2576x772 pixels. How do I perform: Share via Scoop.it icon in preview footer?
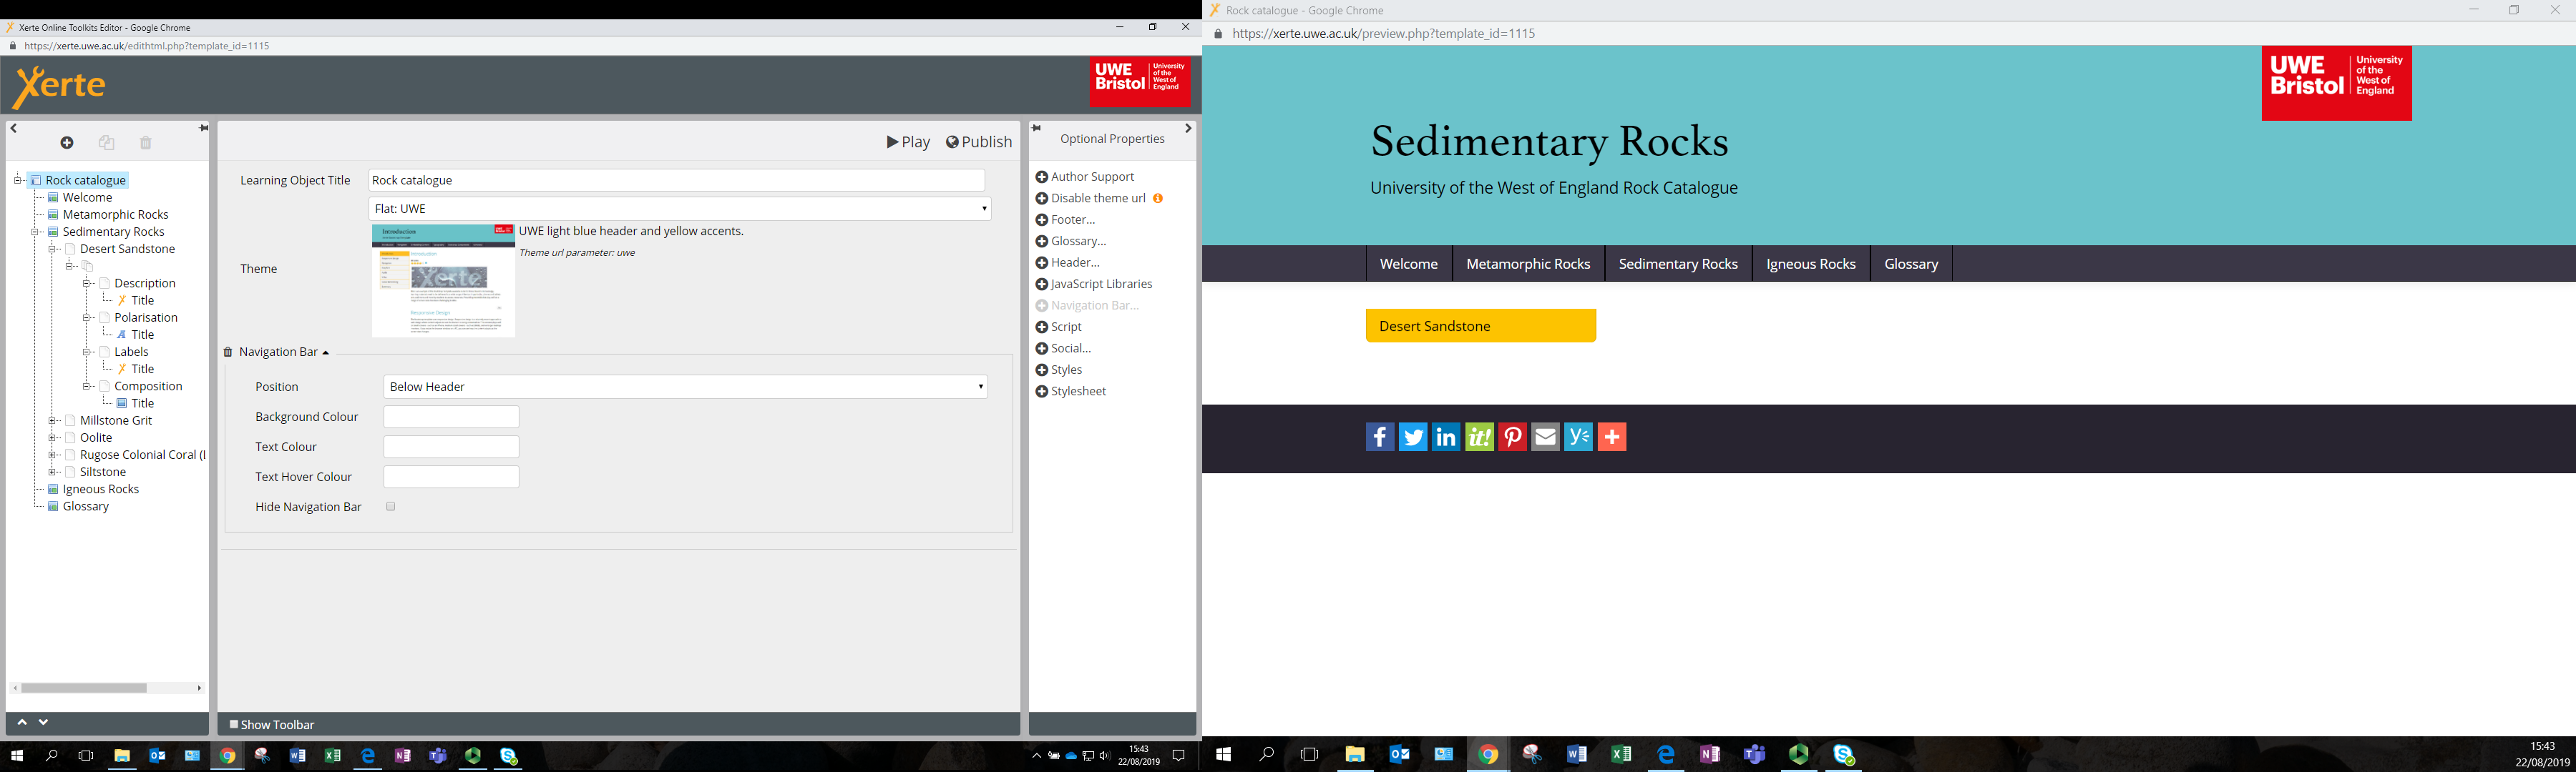click(x=1479, y=437)
